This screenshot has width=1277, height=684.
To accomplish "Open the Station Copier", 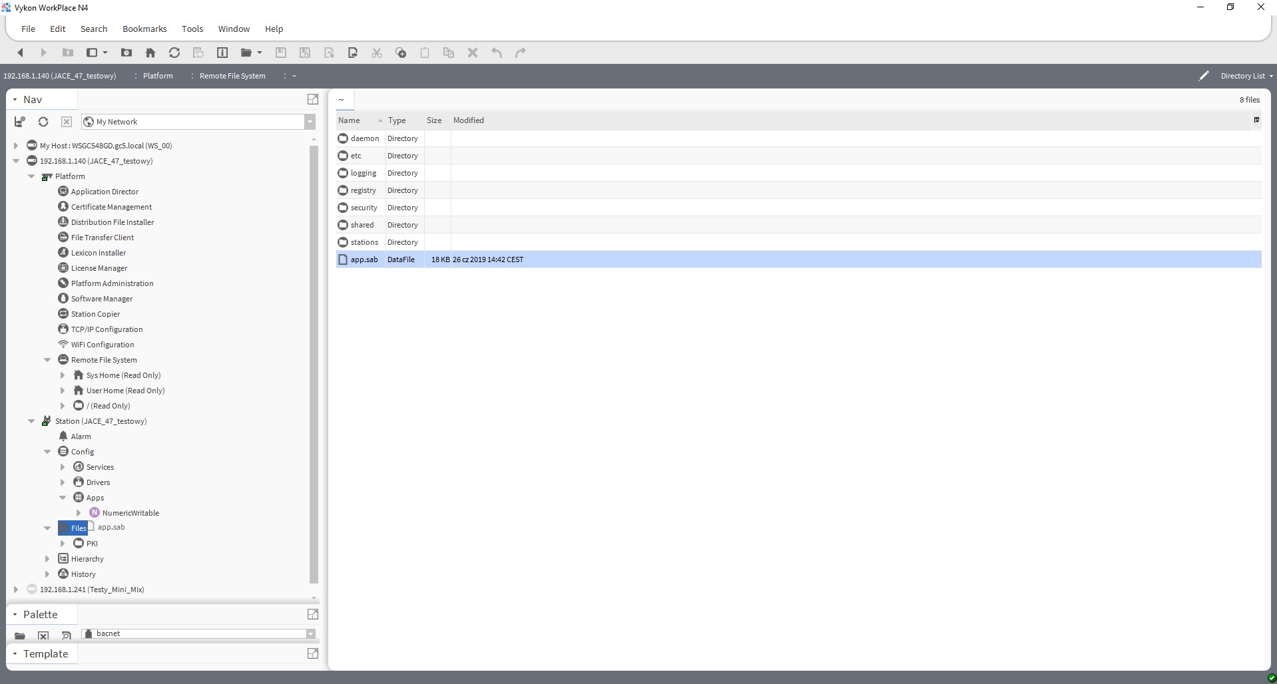I will (96, 313).
